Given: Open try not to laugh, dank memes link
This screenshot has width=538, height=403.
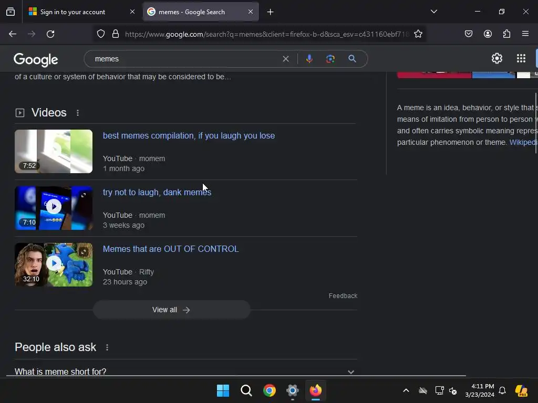Looking at the screenshot, I should 157,192.
